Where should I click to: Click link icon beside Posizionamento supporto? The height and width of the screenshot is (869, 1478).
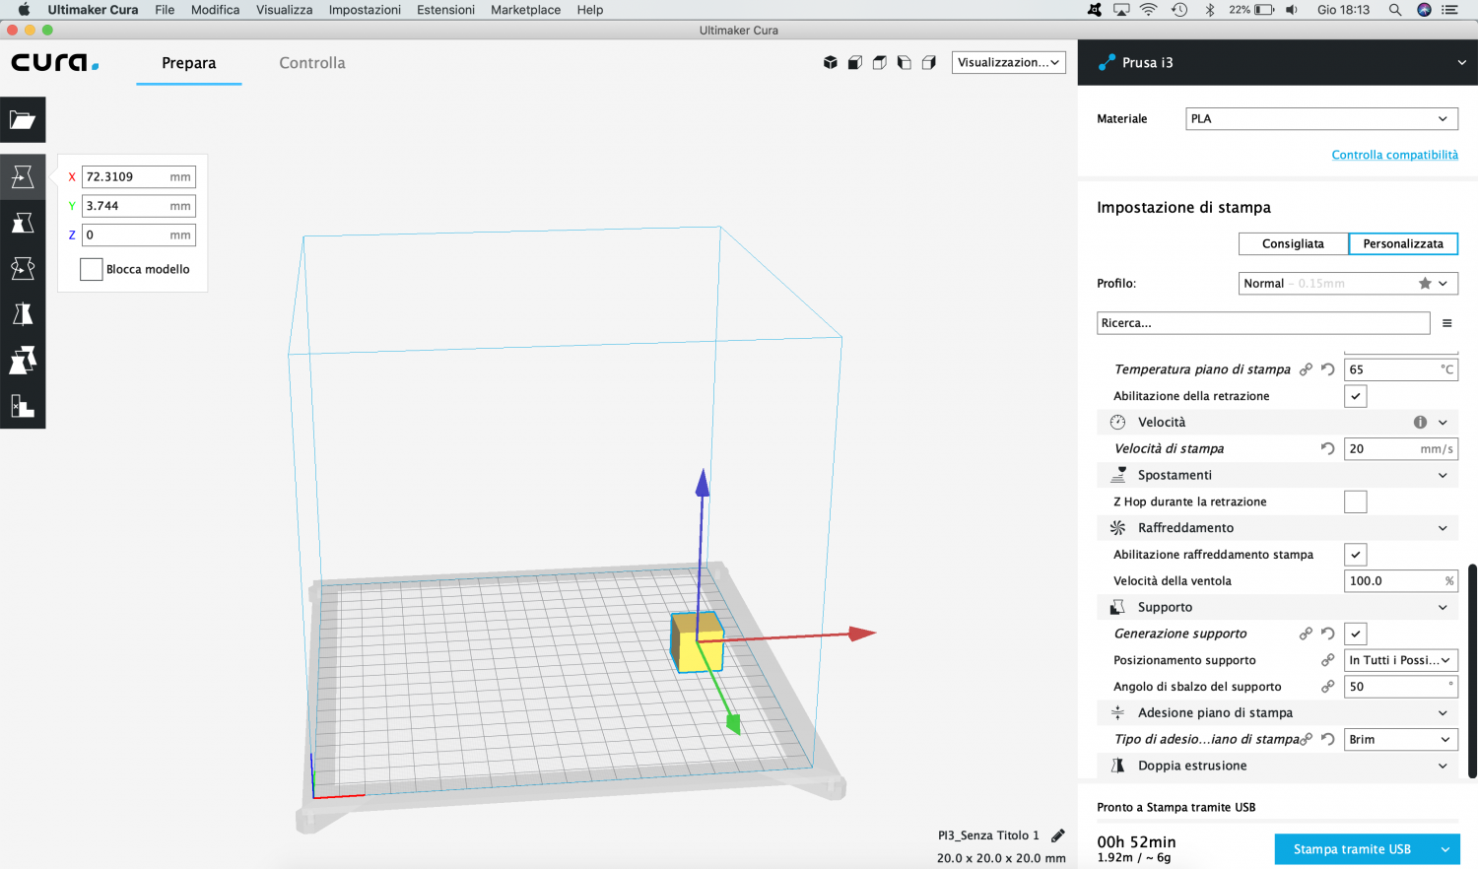(x=1328, y=660)
